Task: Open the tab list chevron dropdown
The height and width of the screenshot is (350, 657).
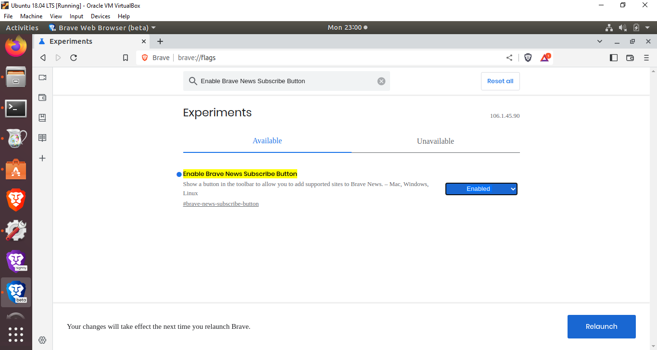Action: pyautogui.click(x=600, y=41)
